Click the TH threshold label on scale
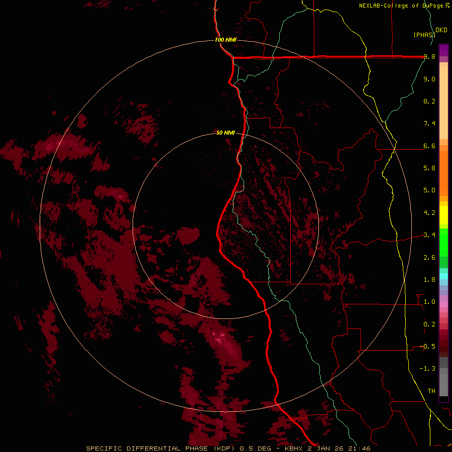Image resolution: width=452 pixels, height=452 pixels. [431, 391]
